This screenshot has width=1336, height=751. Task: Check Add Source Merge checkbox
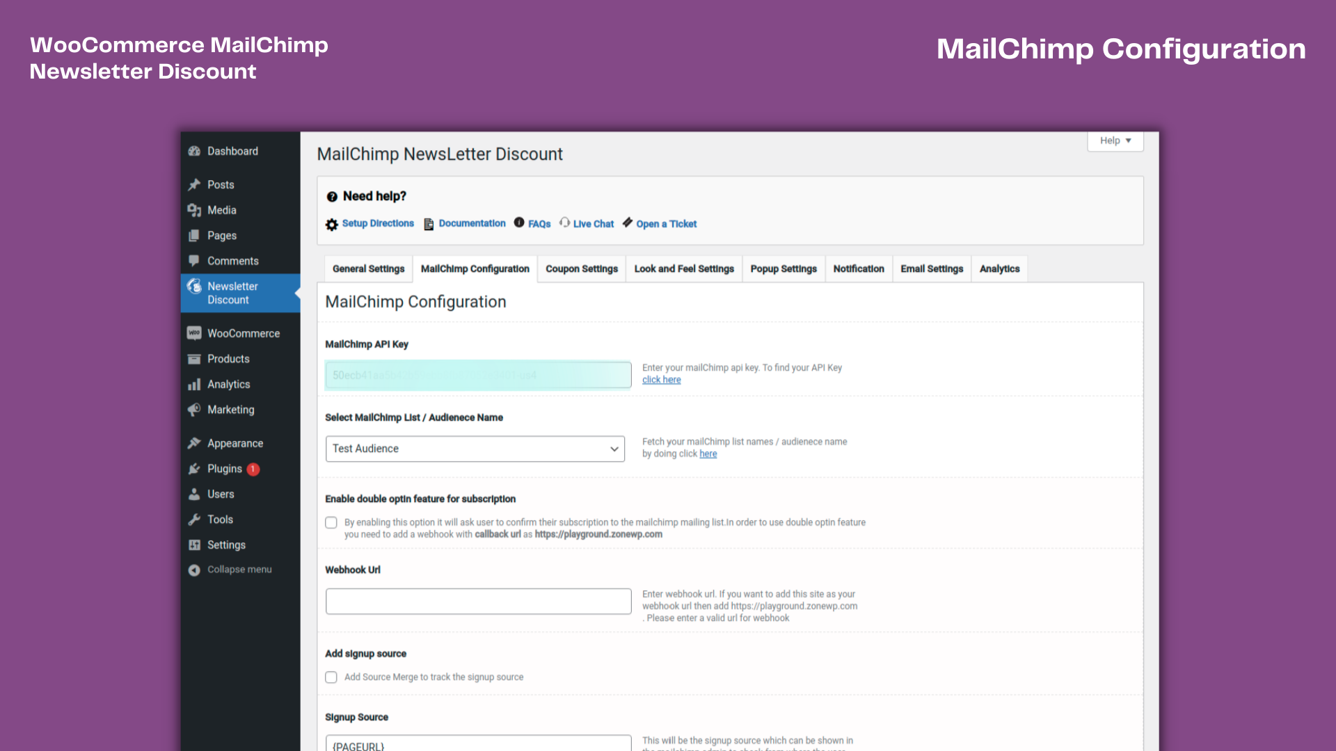(331, 677)
